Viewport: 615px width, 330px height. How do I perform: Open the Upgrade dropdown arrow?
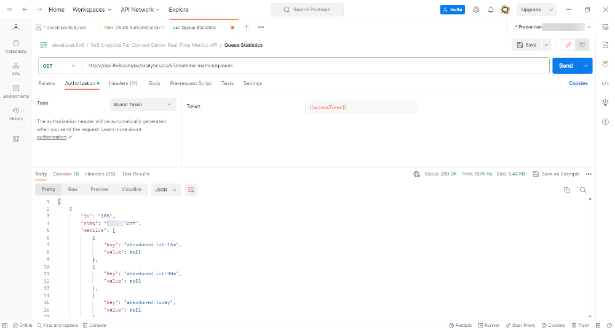552,9
